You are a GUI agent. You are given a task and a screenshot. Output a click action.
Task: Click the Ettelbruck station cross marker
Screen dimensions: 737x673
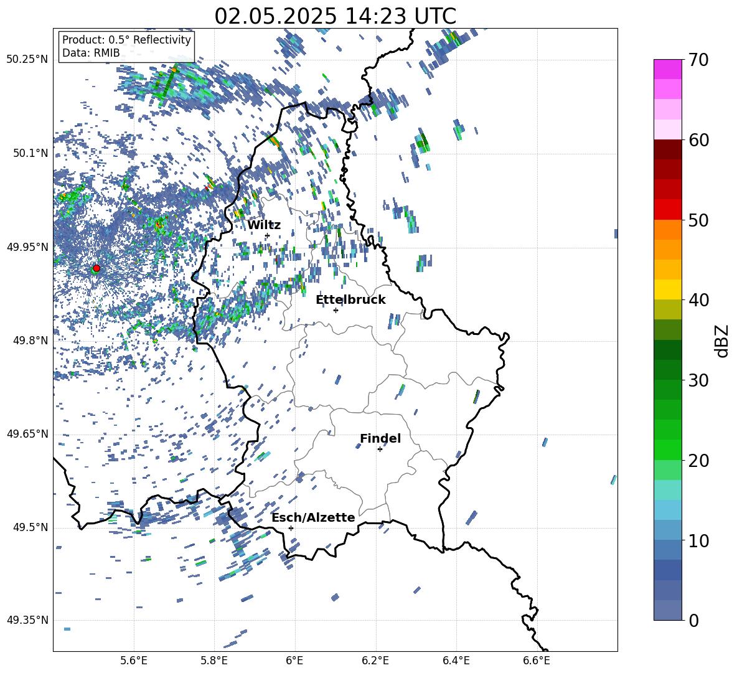336,310
